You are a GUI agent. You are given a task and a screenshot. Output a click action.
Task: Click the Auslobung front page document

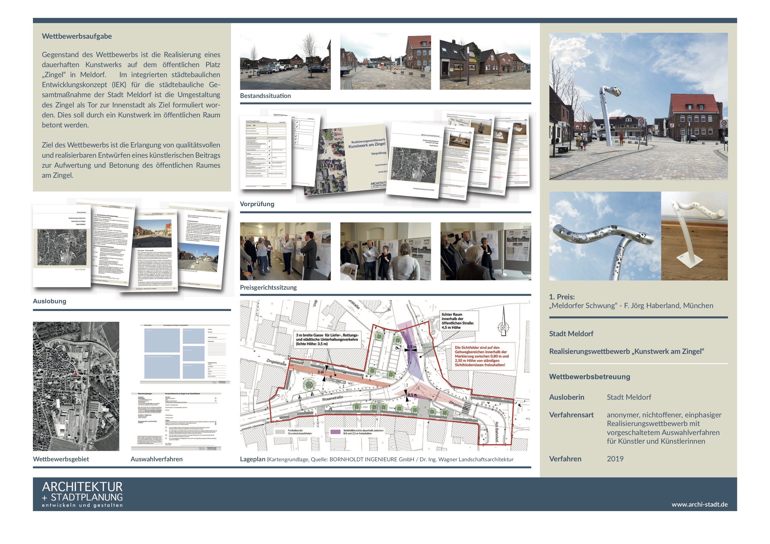tap(62, 246)
